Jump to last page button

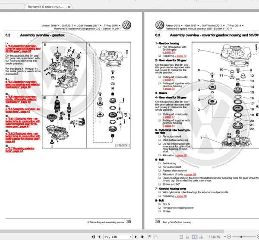pos(142,237)
